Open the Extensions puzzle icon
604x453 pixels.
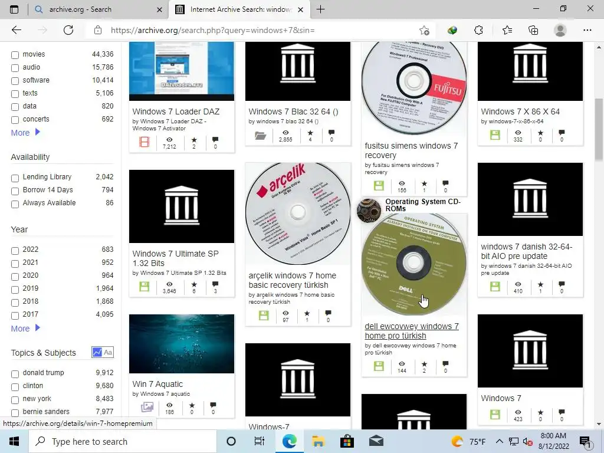click(478, 30)
